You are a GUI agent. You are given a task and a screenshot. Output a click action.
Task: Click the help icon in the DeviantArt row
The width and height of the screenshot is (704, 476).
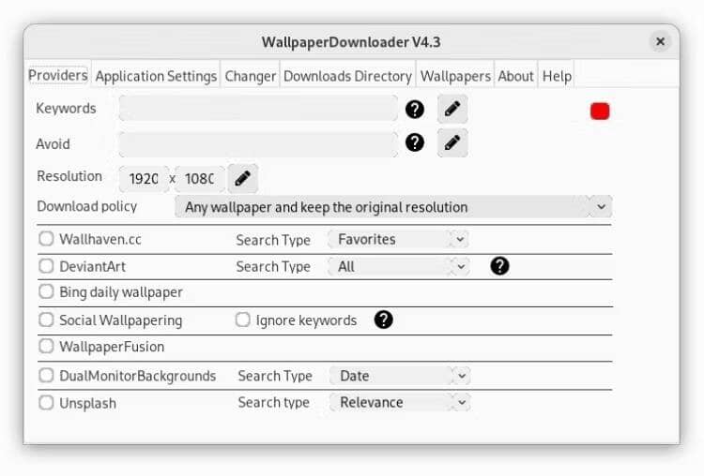tap(499, 266)
